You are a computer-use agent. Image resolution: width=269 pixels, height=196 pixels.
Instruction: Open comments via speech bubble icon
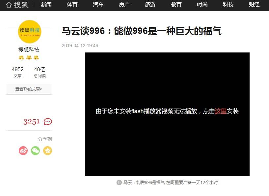(x=48, y=122)
